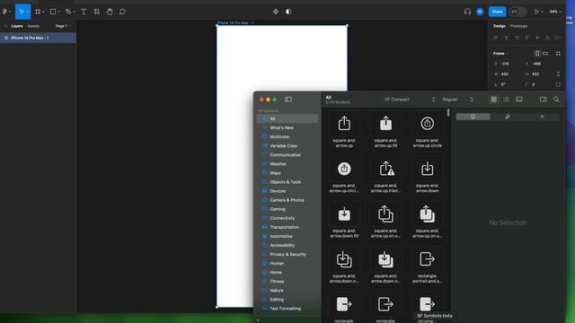Open the SF Compact font dropdown

(410, 100)
